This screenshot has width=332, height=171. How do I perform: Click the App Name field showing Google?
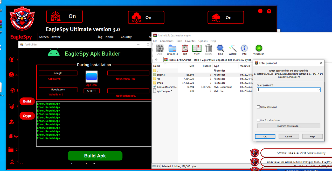pyautogui.click(x=58, y=73)
